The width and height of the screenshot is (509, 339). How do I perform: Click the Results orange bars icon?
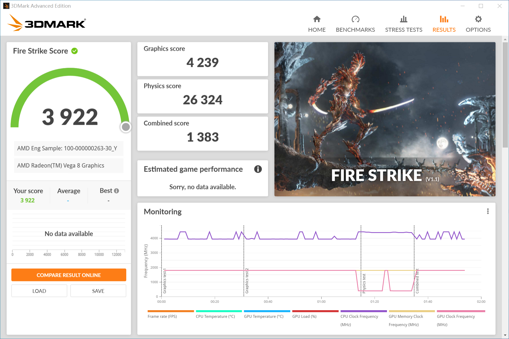point(444,19)
